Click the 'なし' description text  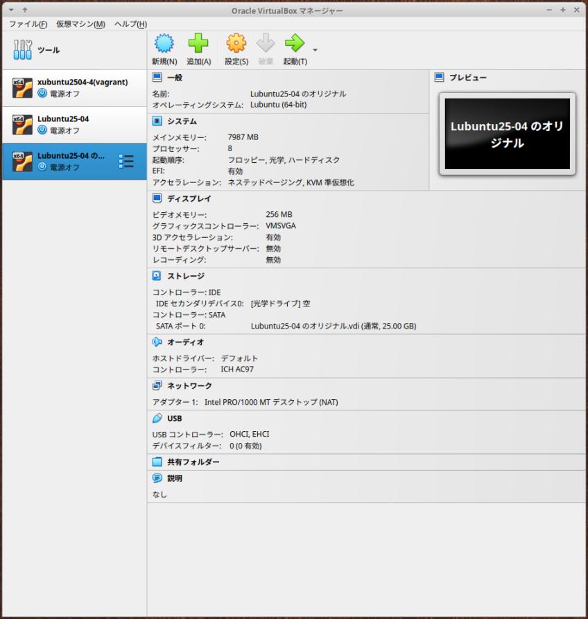pos(159,494)
